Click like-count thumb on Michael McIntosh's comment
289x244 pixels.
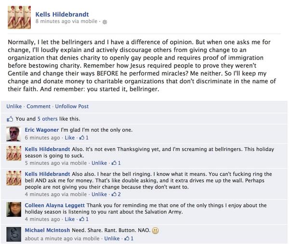(128, 238)
